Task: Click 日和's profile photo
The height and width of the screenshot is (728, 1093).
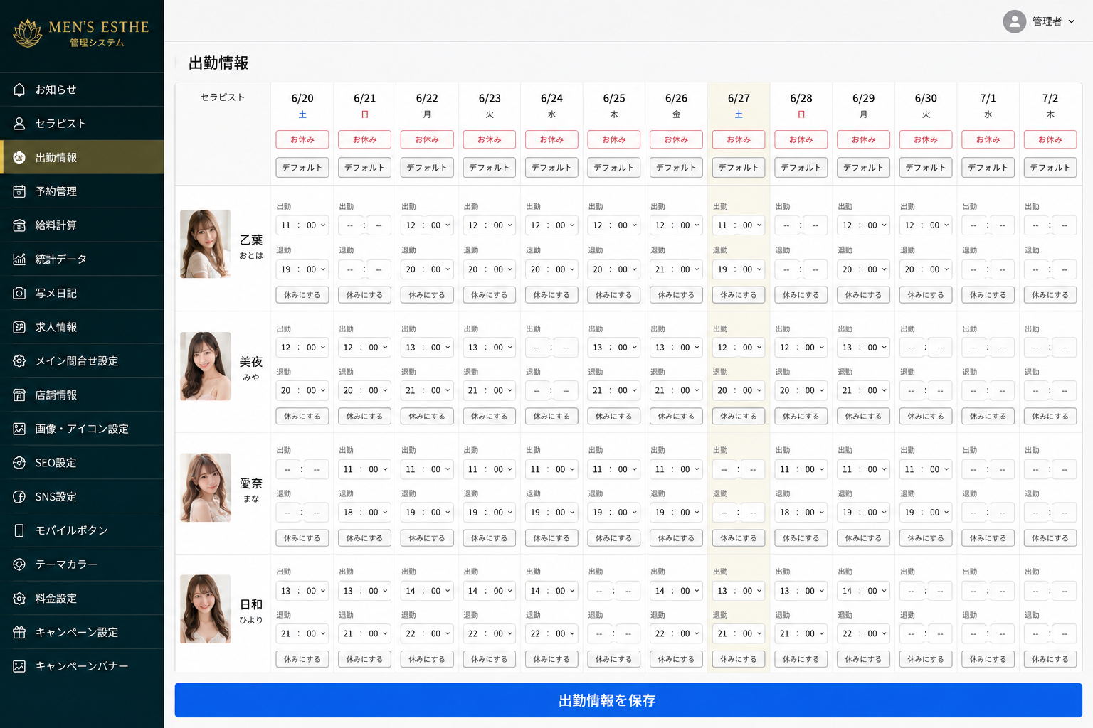Action: (206, 609)
